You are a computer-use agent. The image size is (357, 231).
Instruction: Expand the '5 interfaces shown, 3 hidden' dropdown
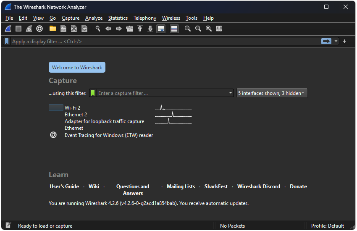click(272, 93)
